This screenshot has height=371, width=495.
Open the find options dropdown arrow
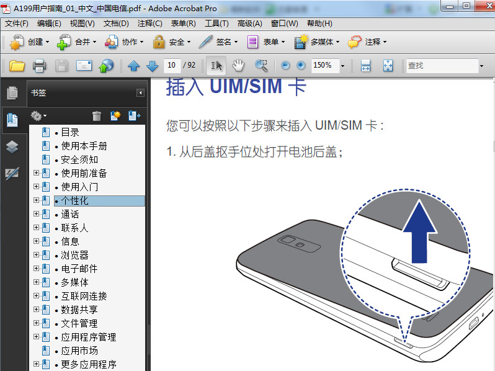pos(482,66)
